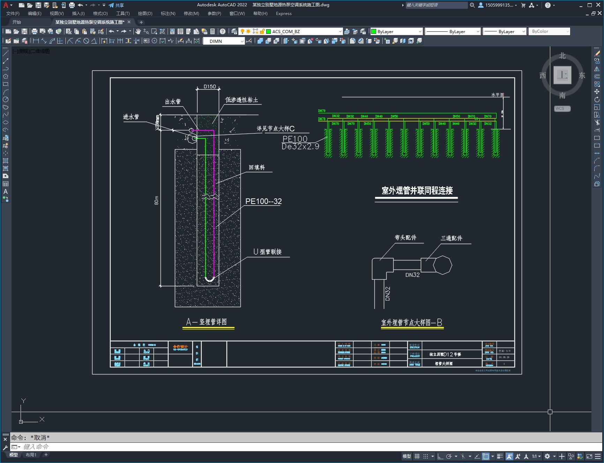Select the Linear dimension tool

point(36,41)
